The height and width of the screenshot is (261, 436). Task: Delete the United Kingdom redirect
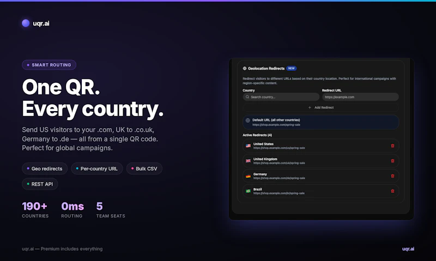tap(392, 161)
